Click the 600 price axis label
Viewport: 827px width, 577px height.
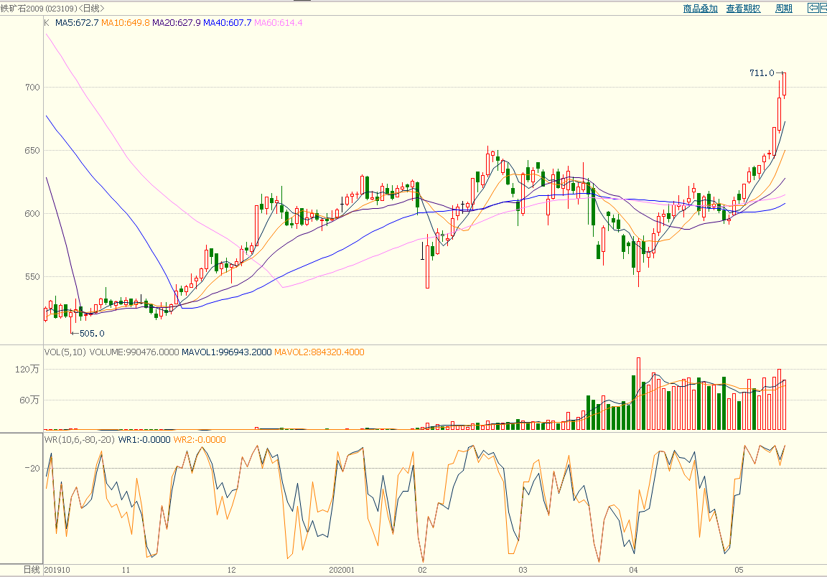[33, 214]
